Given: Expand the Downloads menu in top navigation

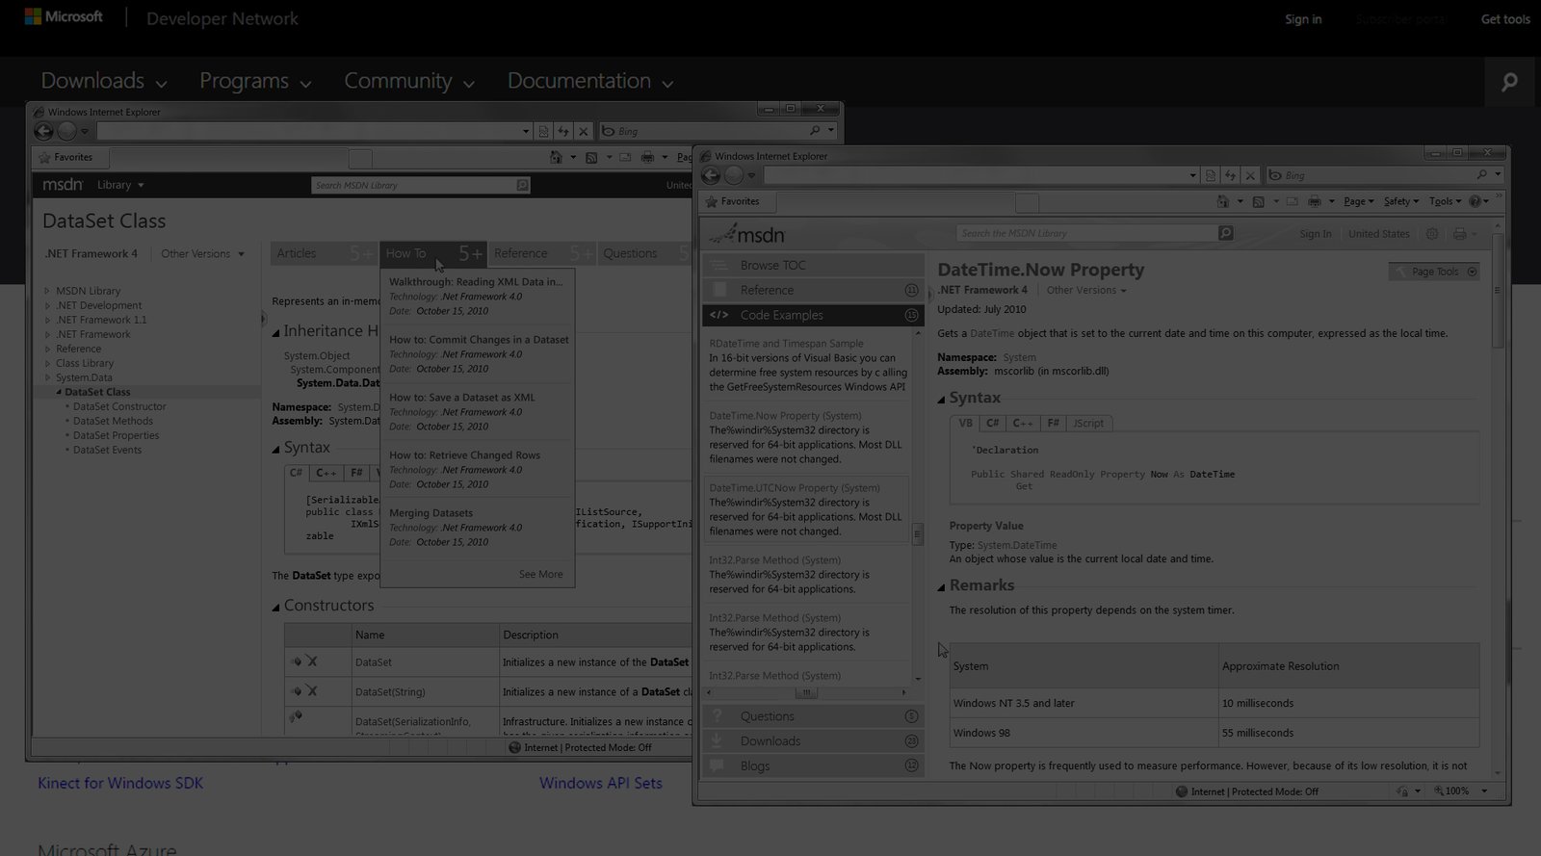Looking at the screenshot, I should (x=104, y=82).
